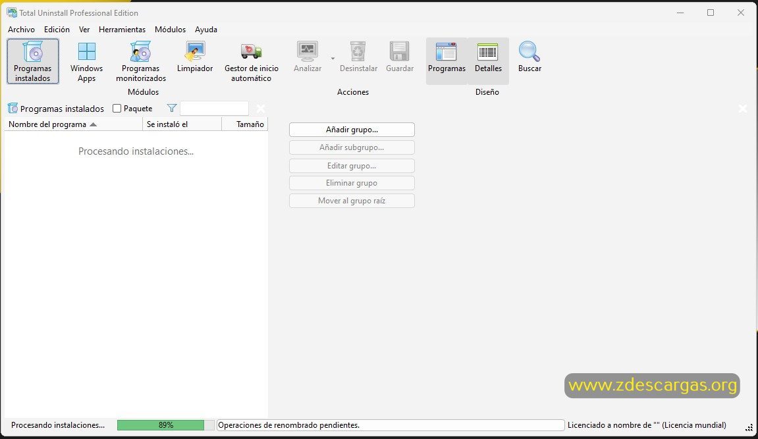Click the Mover al grupo raíz button
This screenshot has height=439, width=758.
point(352,201)
